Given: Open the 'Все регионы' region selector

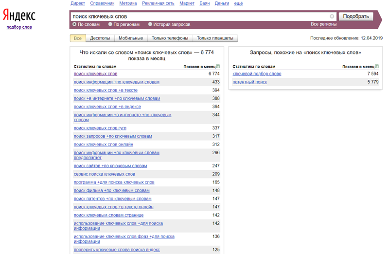Looking at the screenshot, I should tap(323, 24).
